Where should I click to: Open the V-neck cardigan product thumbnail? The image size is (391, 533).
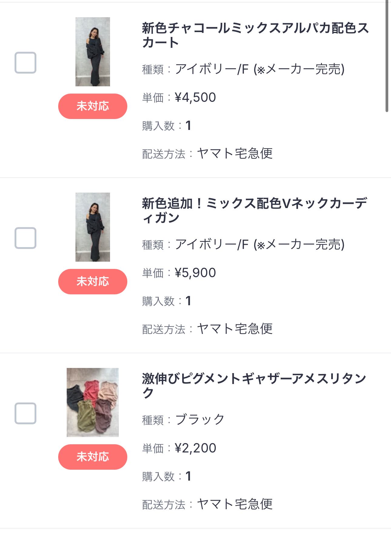point(92,227)
